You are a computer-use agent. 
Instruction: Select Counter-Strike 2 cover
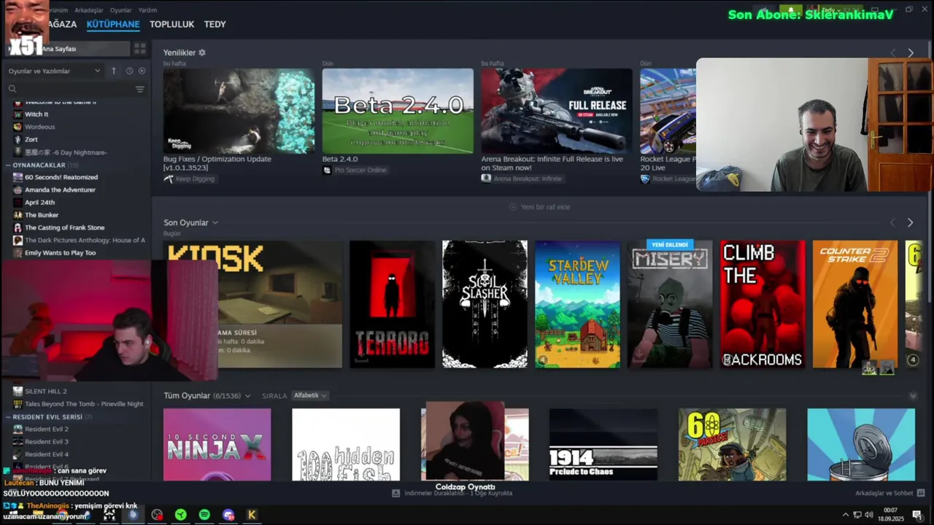[855, 304]
